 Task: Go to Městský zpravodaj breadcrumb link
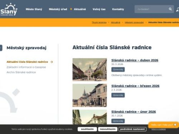pyautogui.click(x=134, y=23)
